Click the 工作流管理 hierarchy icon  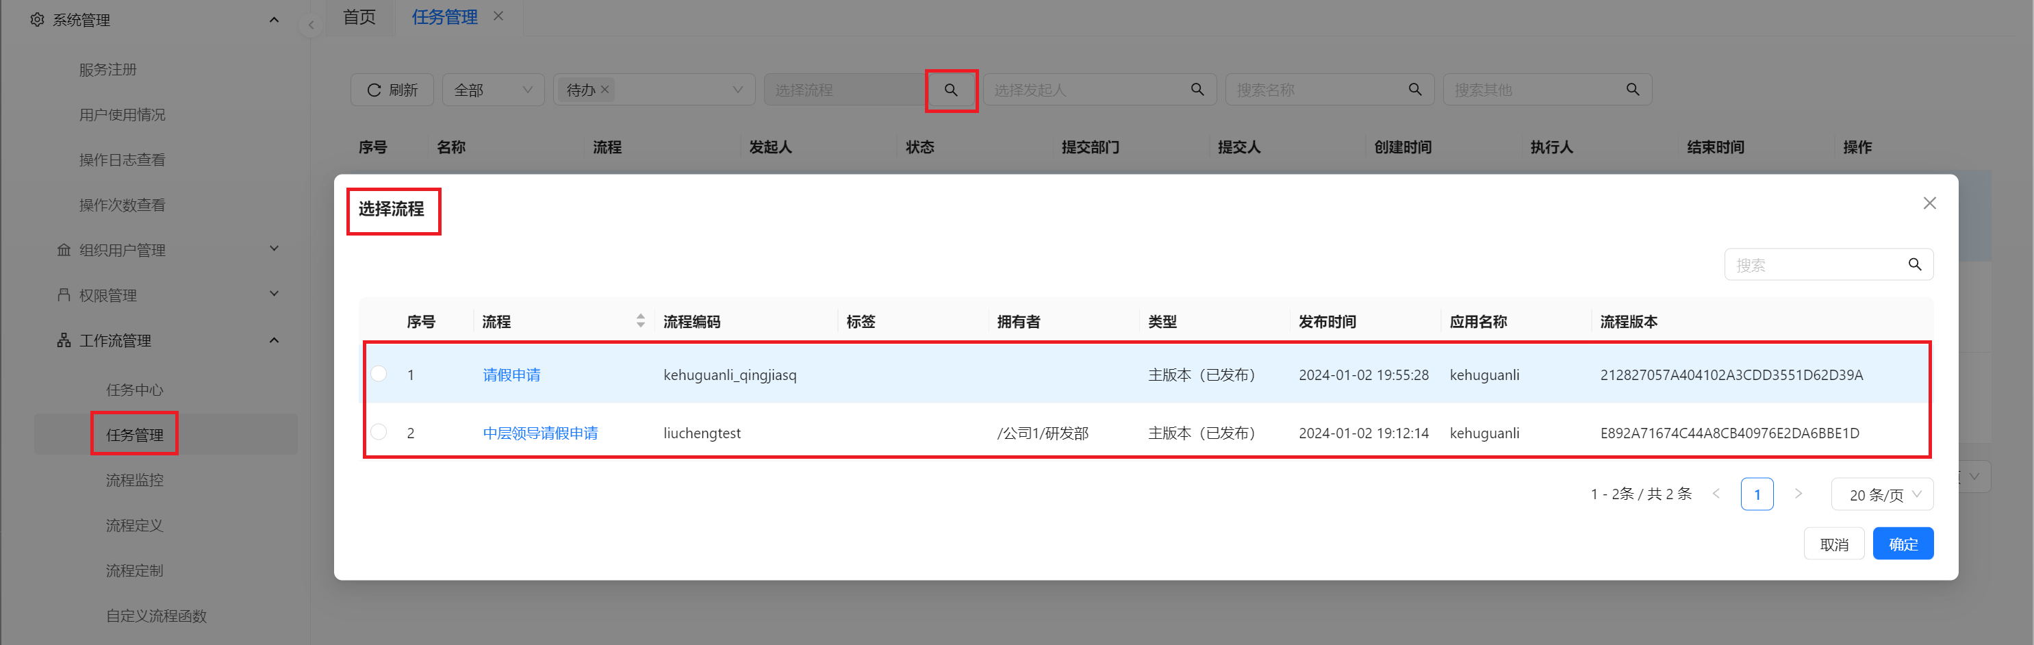pyautogui.click(x=64, y=340)
